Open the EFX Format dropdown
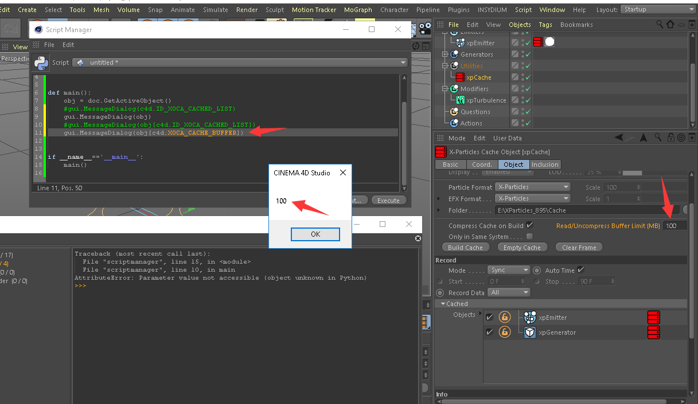 pos(533,198)
